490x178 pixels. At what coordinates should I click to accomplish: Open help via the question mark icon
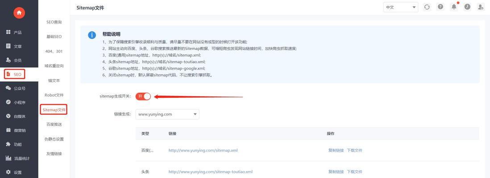coord(440,7)
